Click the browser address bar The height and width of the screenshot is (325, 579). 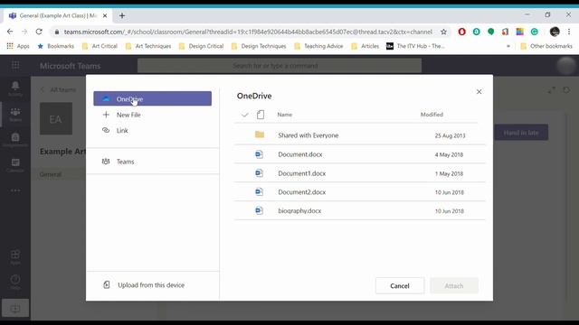[x=247, y=32]
